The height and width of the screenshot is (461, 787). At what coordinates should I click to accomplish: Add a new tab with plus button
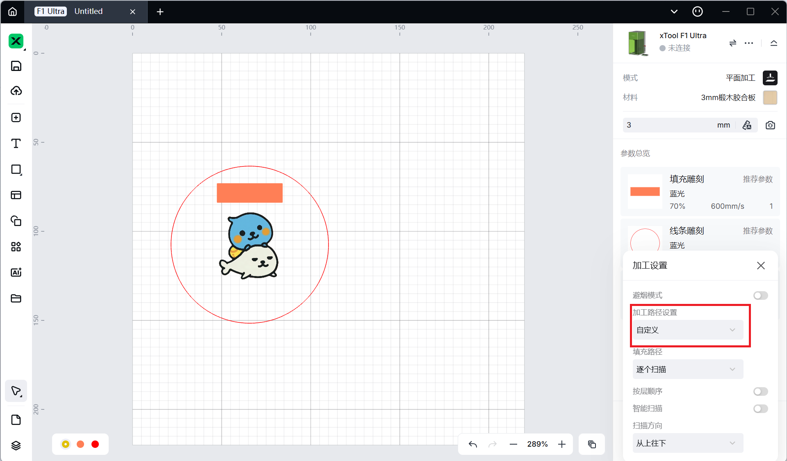[160, 12]
